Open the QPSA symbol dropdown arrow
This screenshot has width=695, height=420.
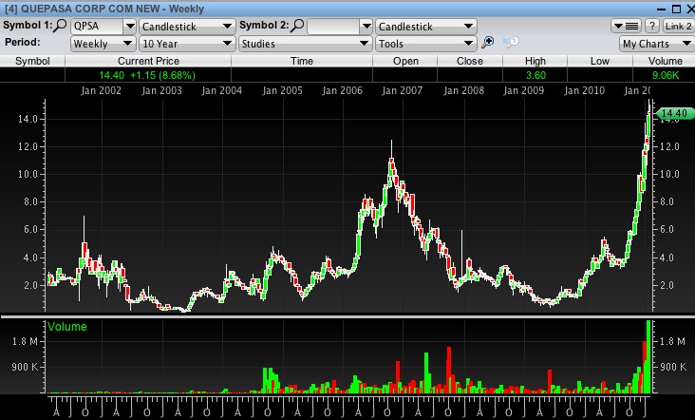point(129,27)
